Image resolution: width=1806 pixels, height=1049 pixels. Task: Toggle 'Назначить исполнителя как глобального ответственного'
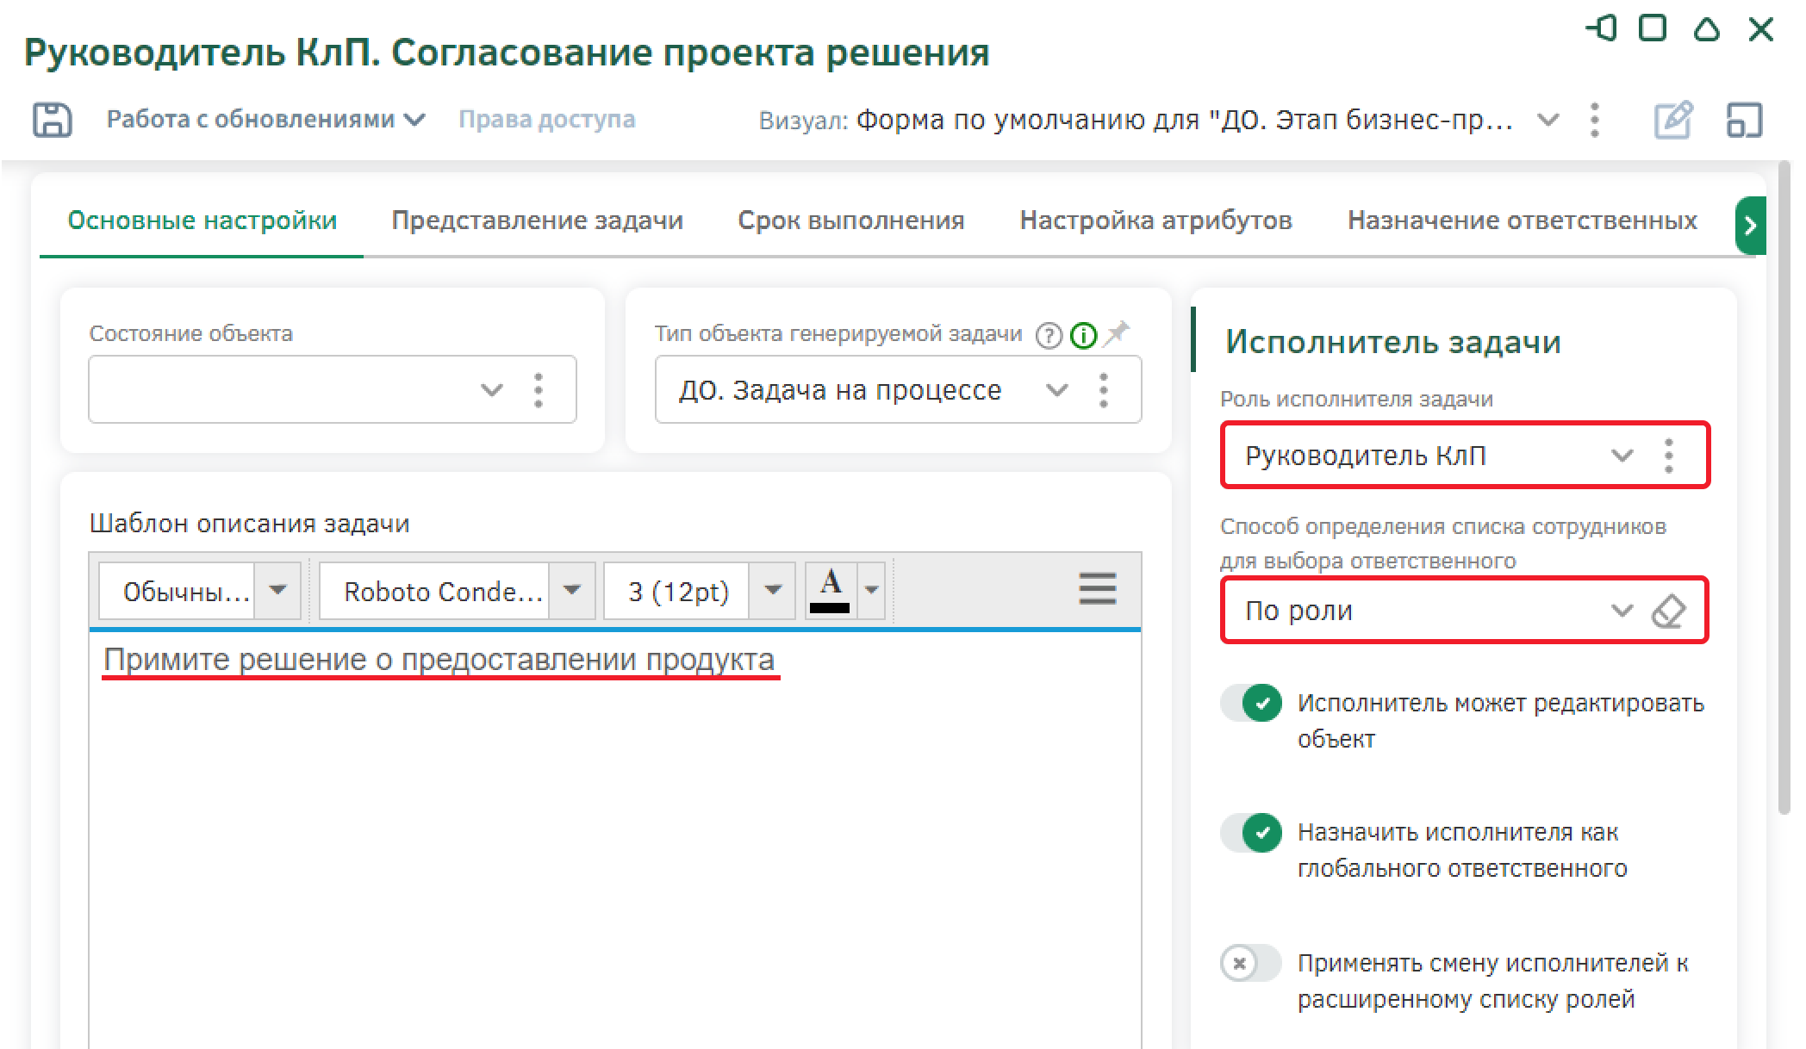point(1251,833)
